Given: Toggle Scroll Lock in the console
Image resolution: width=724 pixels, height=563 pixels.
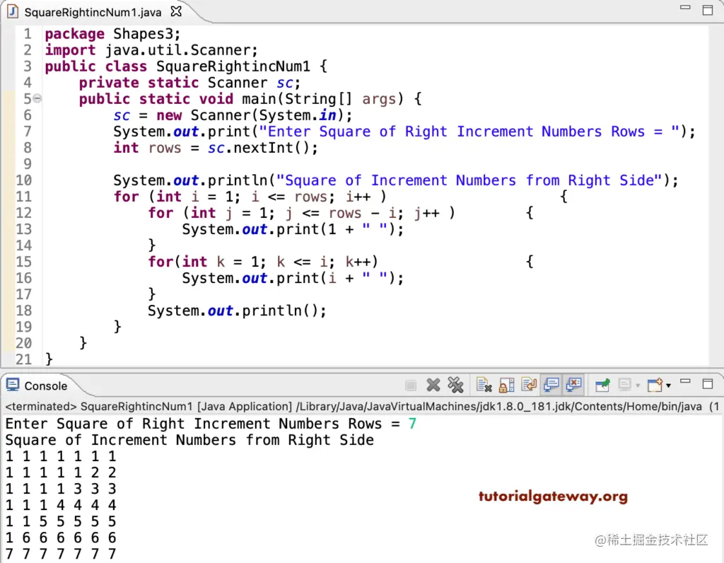Looking at the screenshot, I should pos(506,385).
